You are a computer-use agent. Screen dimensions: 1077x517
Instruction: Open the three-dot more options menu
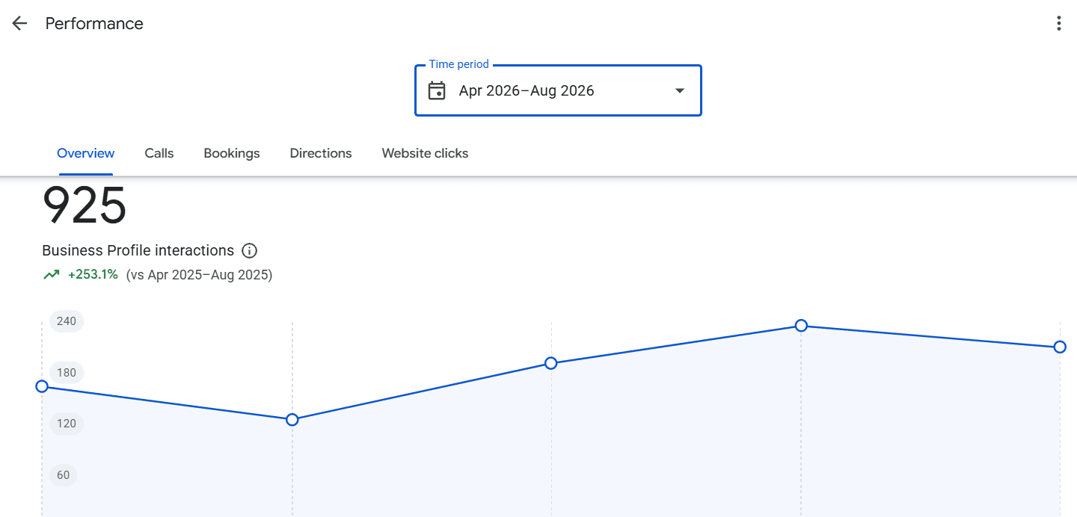[1058, 23]
